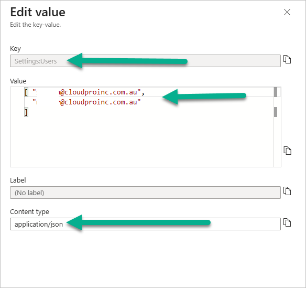Click into the application/json content type field
The image size is (306, 288).
coord(145,224)
